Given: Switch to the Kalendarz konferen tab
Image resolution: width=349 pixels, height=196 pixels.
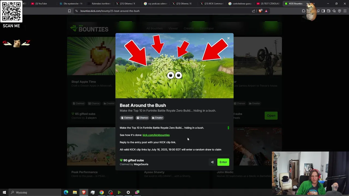Looking at the screenshot, I should tap(99, 4).
